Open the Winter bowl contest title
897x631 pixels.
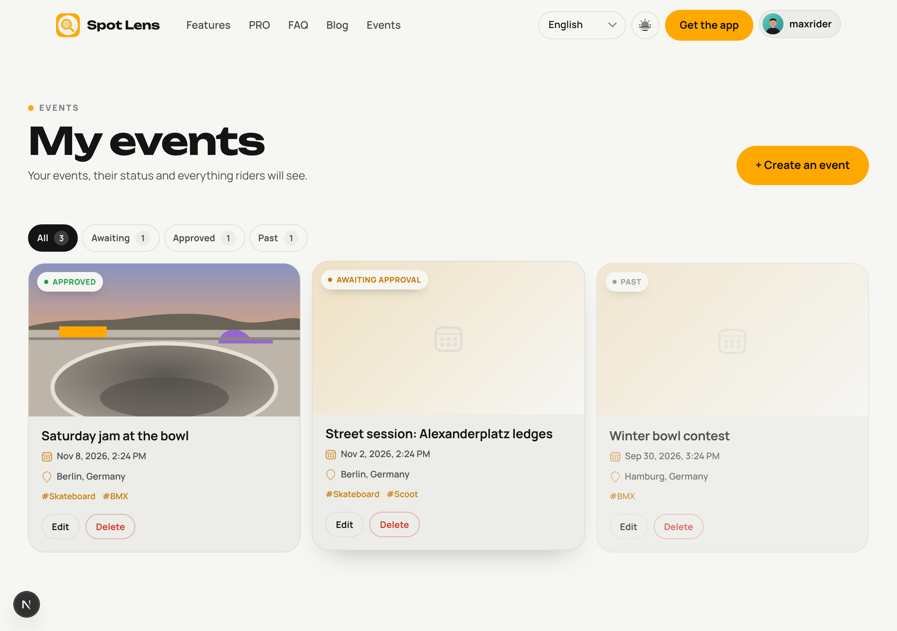pyautogui.click(x=670, y=436)
